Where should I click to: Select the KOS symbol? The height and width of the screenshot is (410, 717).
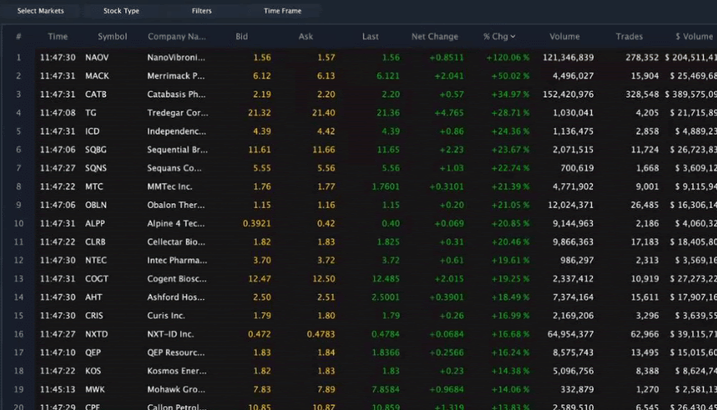92,371
